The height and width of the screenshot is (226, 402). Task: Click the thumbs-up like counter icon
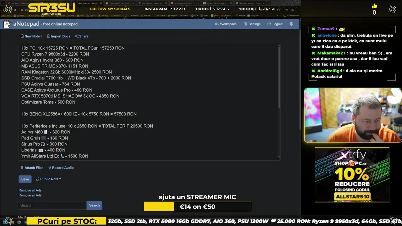[x=374, y=6]
